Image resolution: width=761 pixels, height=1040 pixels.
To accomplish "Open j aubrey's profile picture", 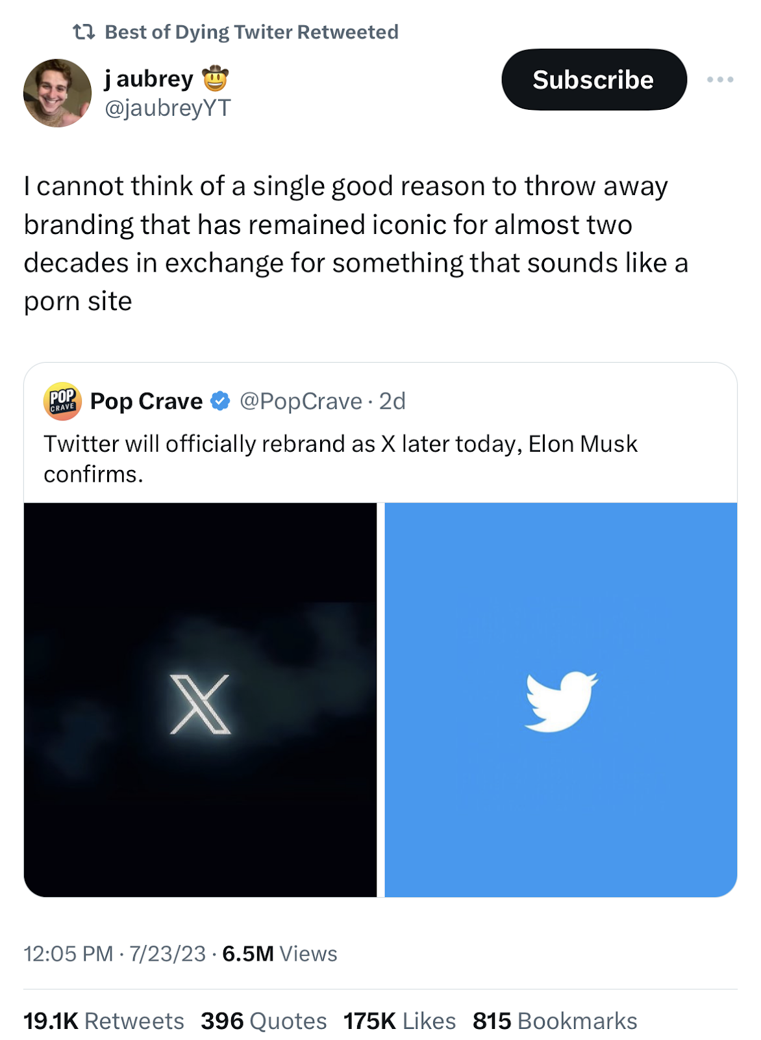I will pos(57,93).
